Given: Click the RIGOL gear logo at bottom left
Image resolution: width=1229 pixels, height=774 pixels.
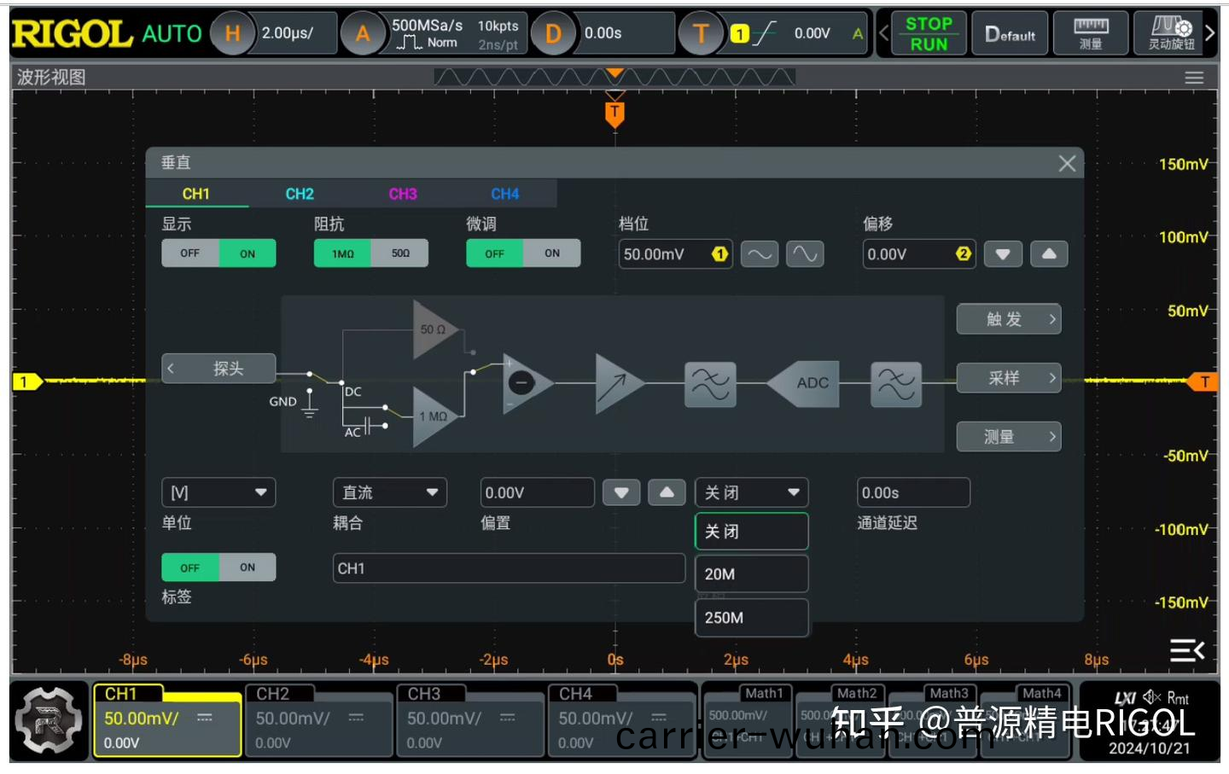Looking at the screenshot, I should 49,721.
